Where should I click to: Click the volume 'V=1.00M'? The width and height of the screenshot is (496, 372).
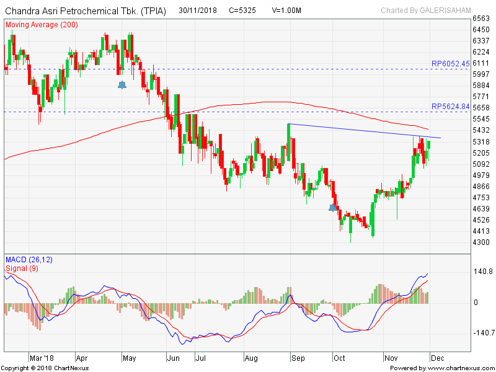click(286, 11)
